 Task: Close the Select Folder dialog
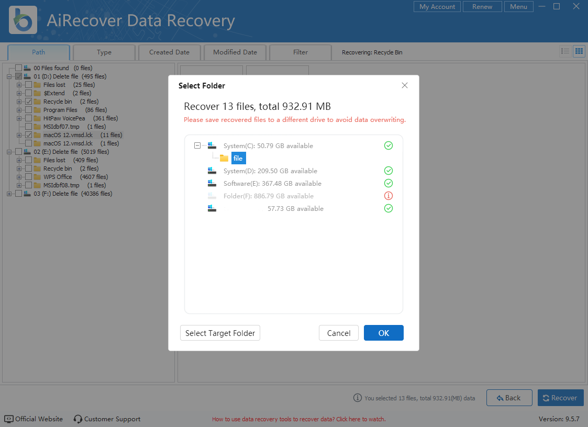click(x=404, y=85)
